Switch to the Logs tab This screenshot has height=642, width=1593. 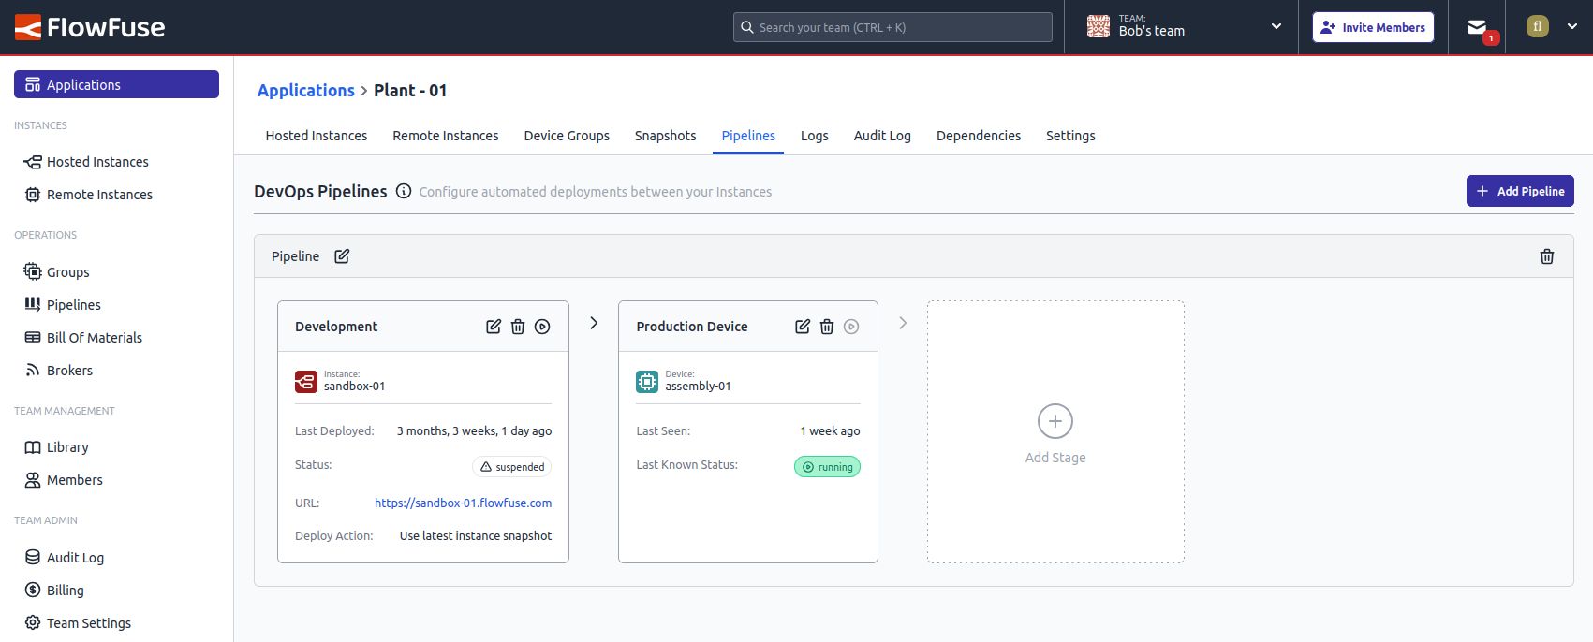pyautogui.click(x=815, y=136)
